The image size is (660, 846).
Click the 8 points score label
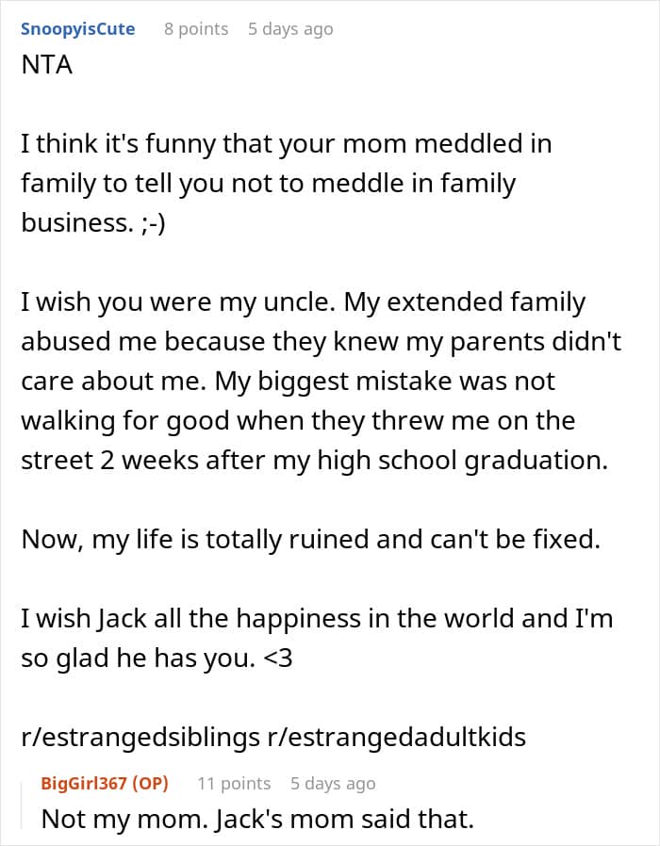(x=196, y=29)
